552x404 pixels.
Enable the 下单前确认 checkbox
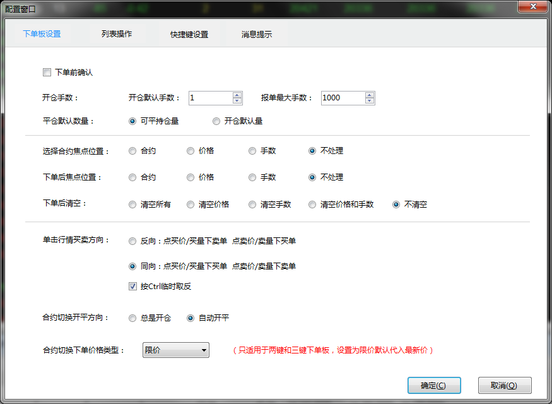point(47,73)
